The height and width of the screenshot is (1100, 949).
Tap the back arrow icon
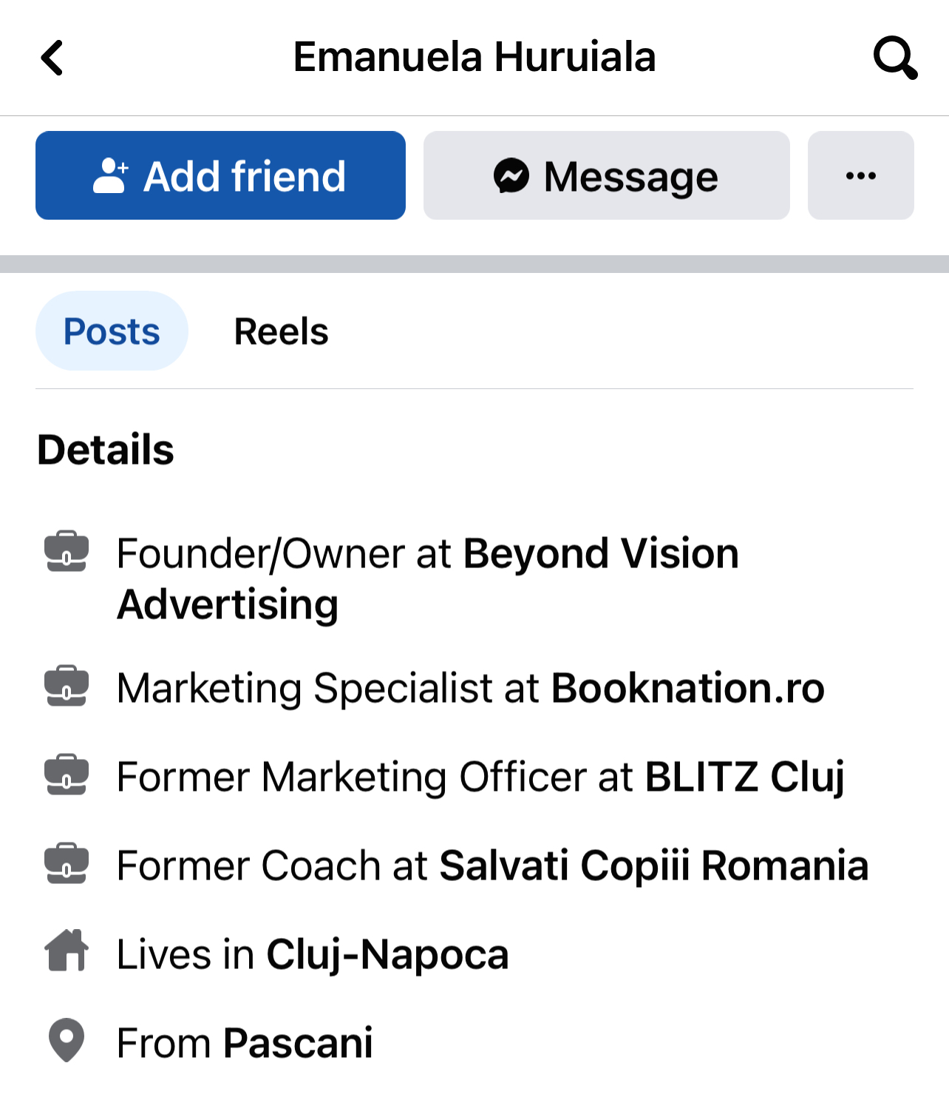52,58
